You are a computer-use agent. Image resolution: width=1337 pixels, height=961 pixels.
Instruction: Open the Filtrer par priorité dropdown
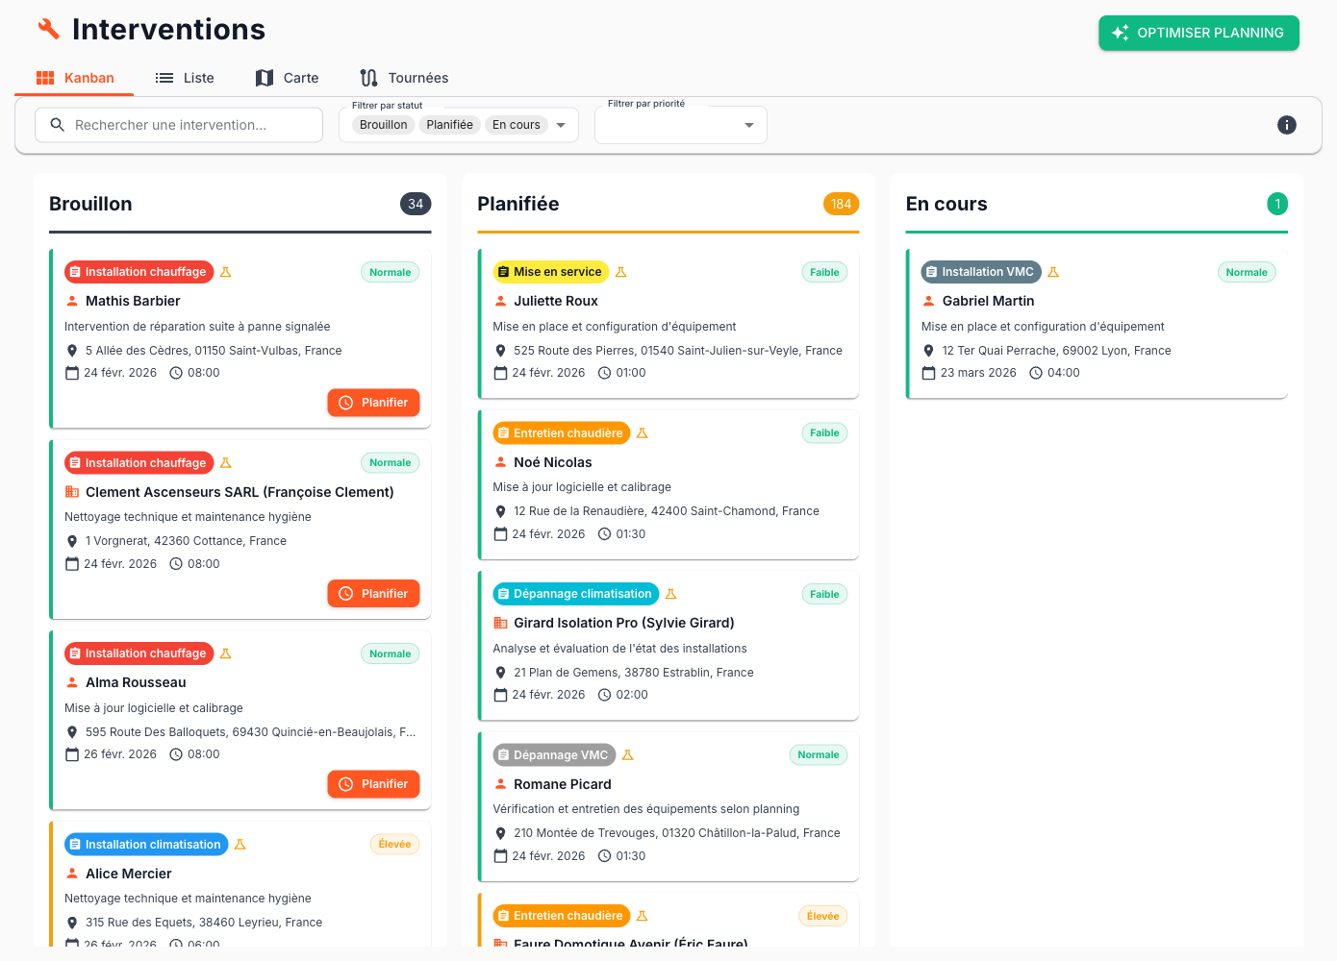[680, 125]
